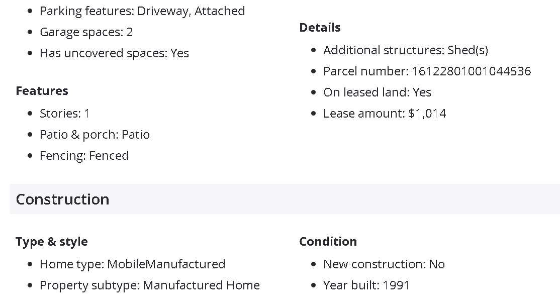Select the Additional structures: Shed(s) line
This screenshot has height=308, width=560.
(405, 50)
